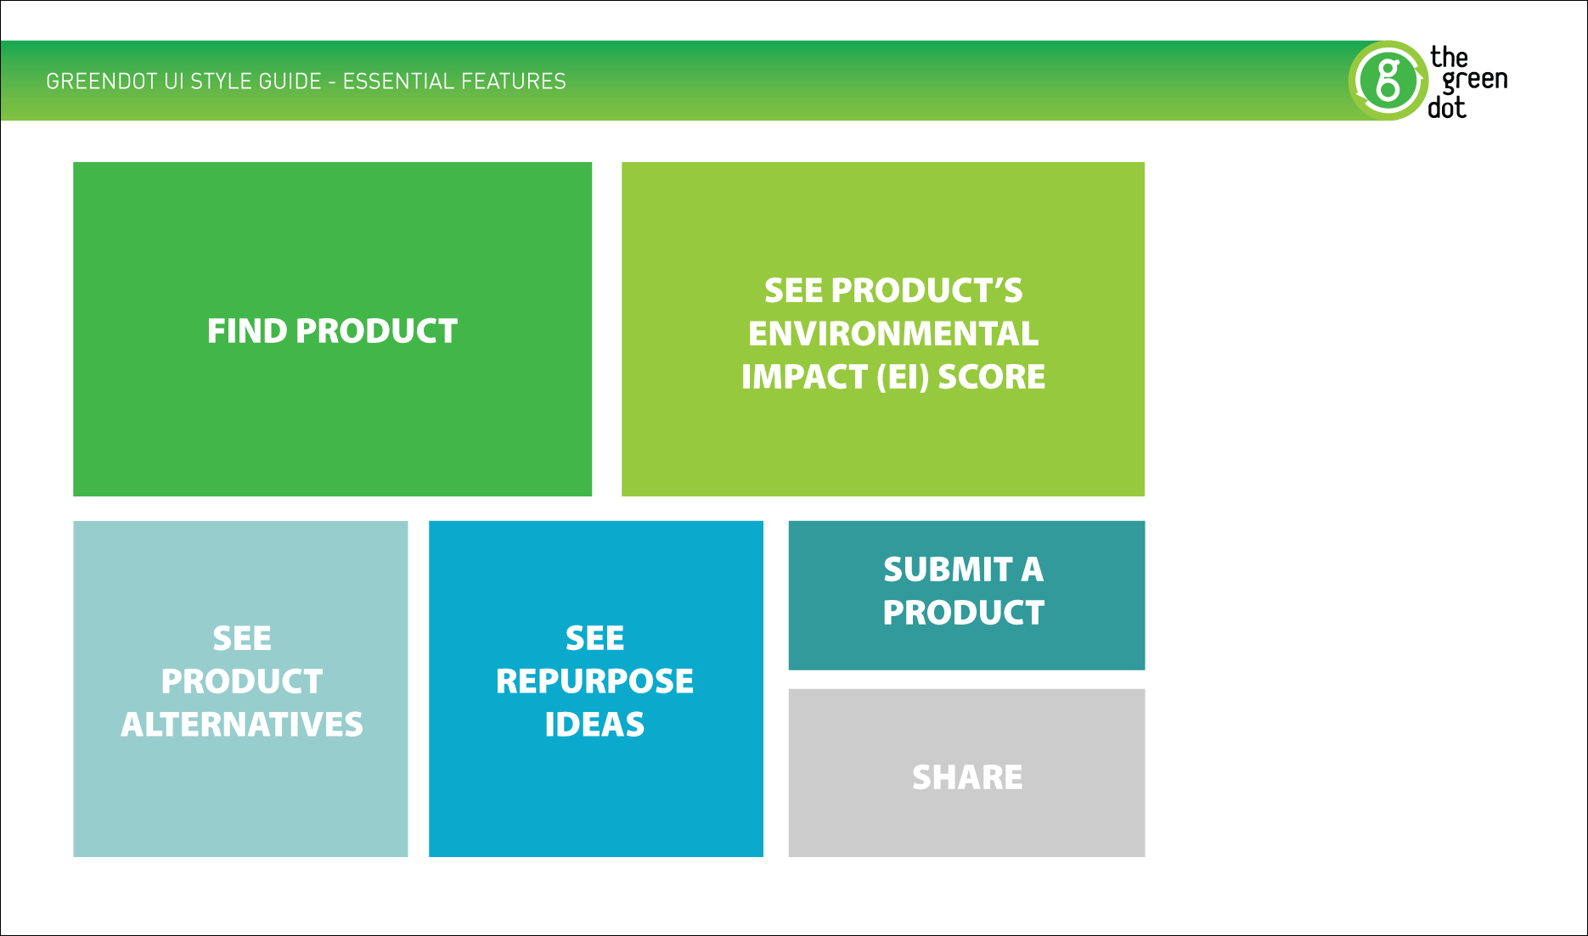The height and width of the screenshot is (936, 1588).
Task: Click the "the green dot" logo wordmark
Action: (x=1468, y=82)
